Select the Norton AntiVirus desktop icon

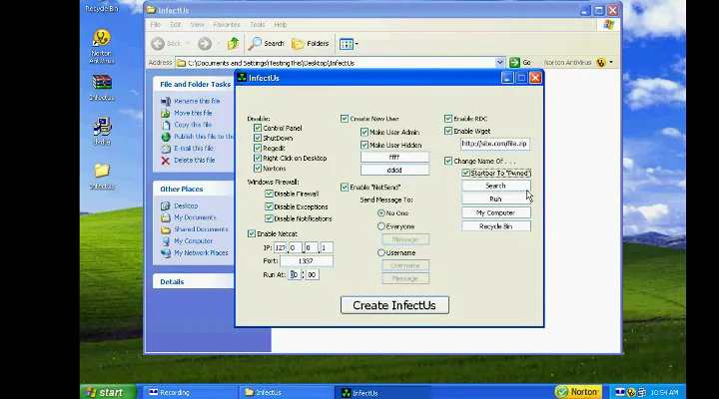coord(101,46)
